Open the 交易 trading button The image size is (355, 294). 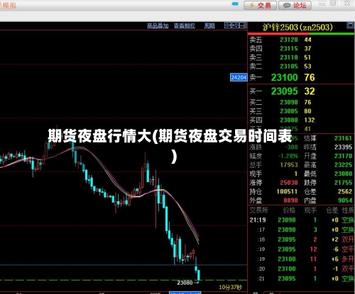coord(260,5)
